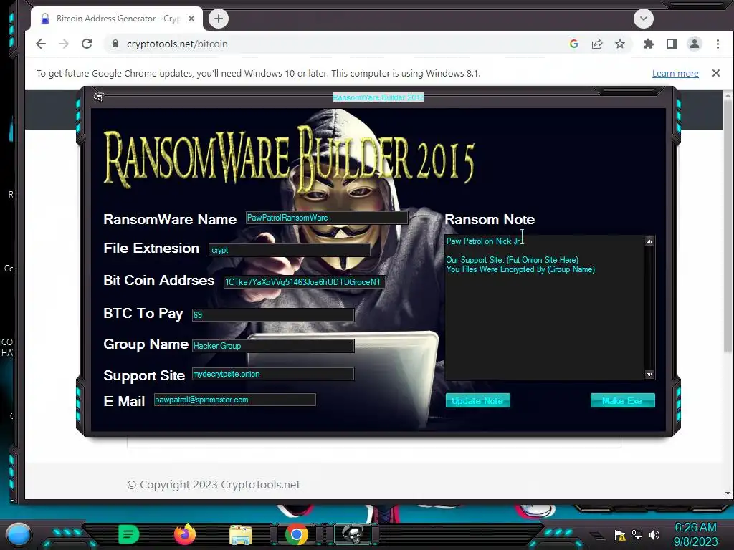This screenshot has height=550, width=734.
Task: Click the Group Name field
Action: pos(273,346)
